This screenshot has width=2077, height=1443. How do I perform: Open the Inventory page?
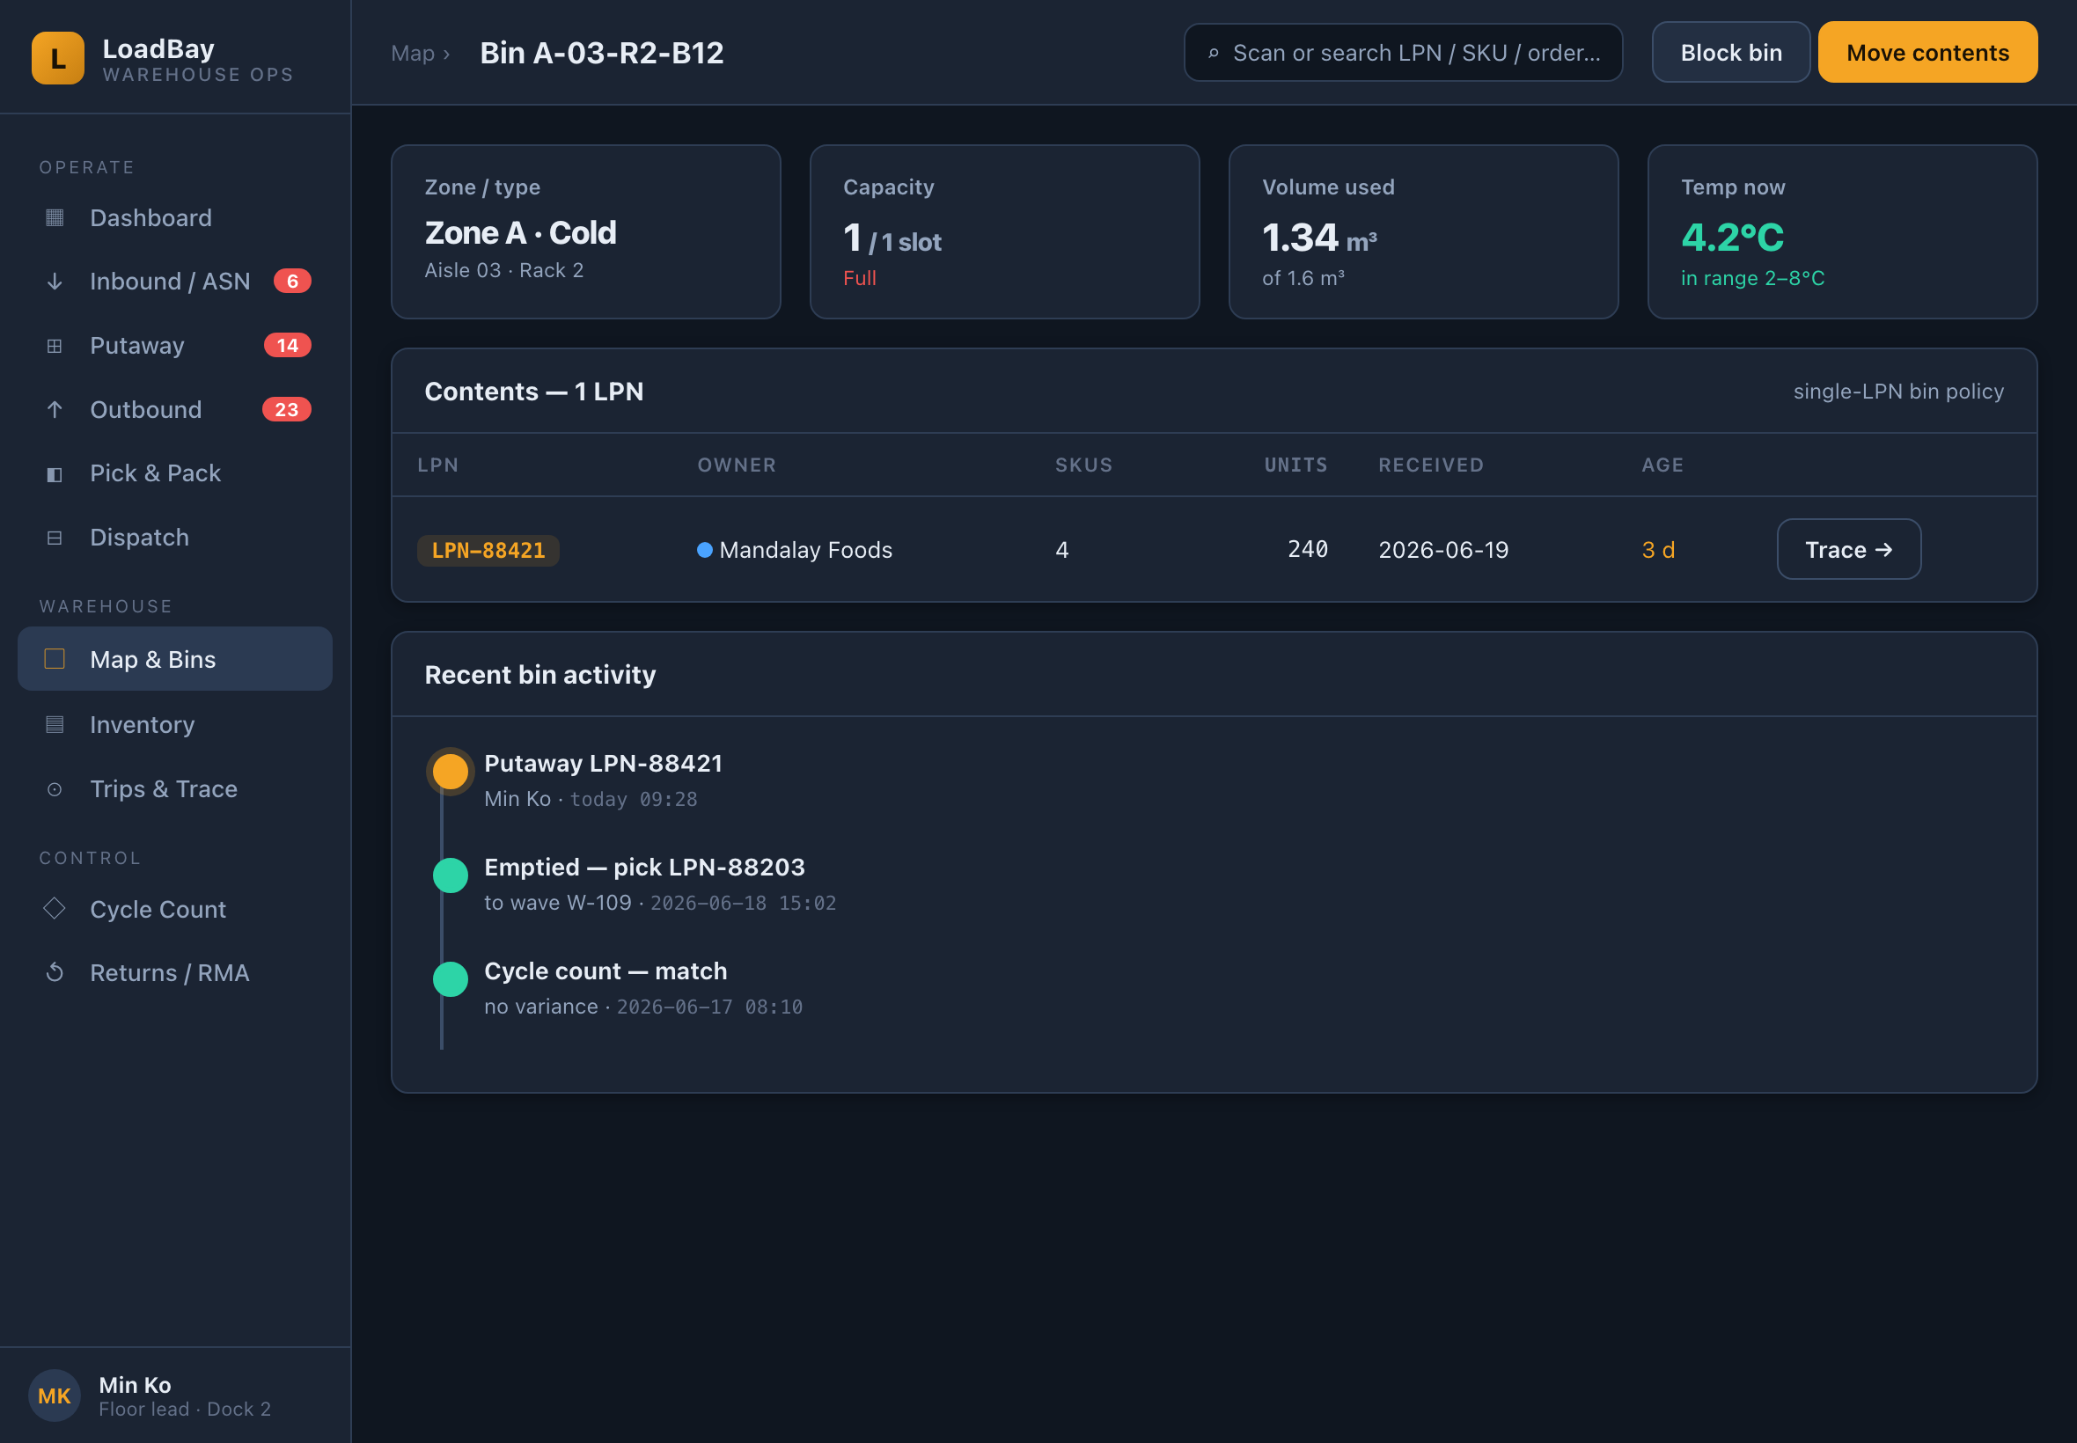(x=175, y=724)
